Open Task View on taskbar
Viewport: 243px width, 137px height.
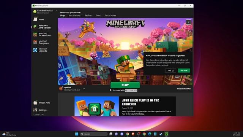(x=111, y=134)
